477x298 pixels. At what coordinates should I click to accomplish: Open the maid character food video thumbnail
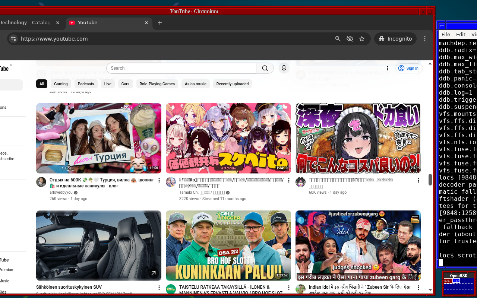(358, 138)
